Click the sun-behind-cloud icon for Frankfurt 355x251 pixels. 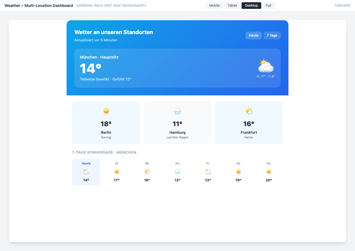click(x=249, y=111)
